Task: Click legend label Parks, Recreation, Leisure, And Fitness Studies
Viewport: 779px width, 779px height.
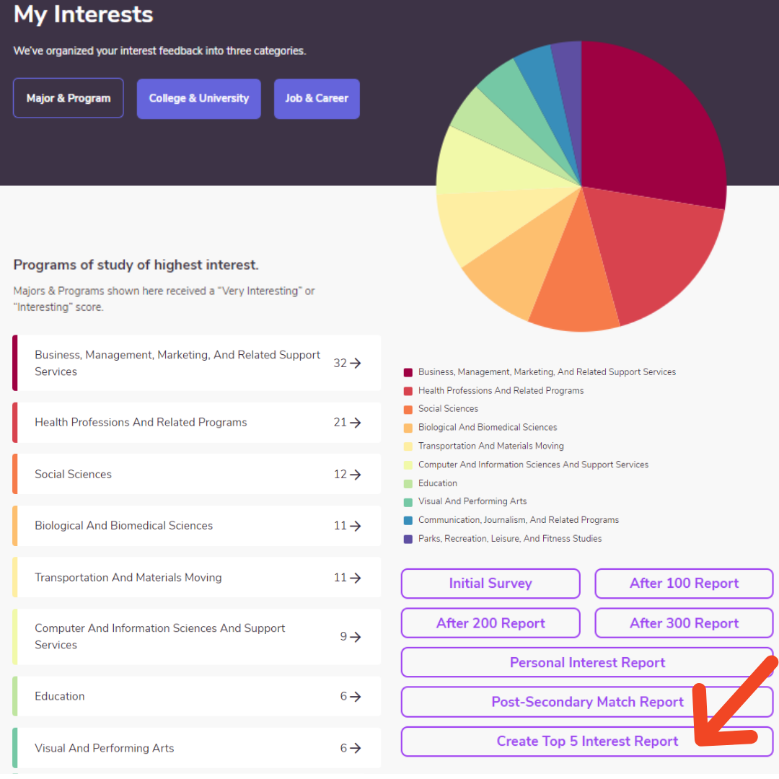Action: [510, 539]
